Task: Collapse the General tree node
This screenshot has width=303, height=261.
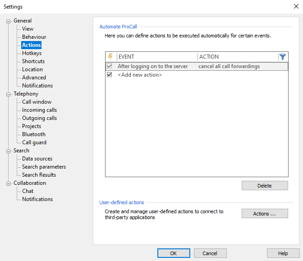Action: coord(9,21)
